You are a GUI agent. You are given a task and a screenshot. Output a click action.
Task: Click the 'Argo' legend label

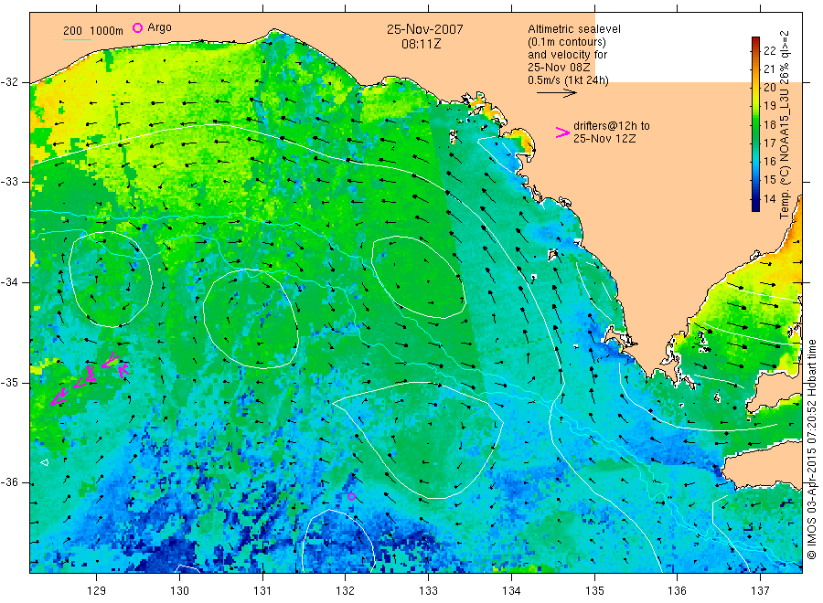[x=159, y=27]
